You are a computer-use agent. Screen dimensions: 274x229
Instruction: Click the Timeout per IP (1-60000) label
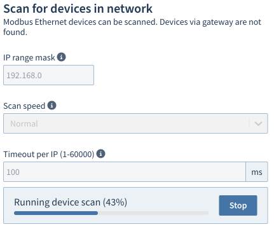tap(49, 154)
